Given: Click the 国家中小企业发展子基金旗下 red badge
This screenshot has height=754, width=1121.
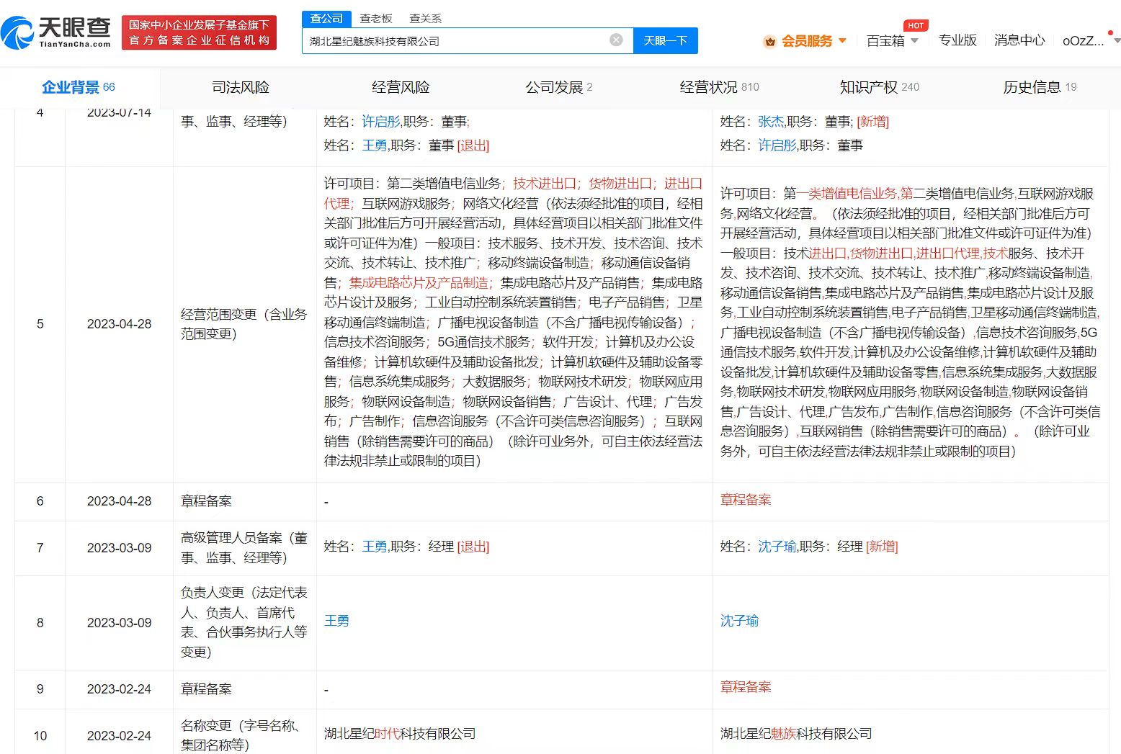Looking at the screenshot, I should click(199, 33).
